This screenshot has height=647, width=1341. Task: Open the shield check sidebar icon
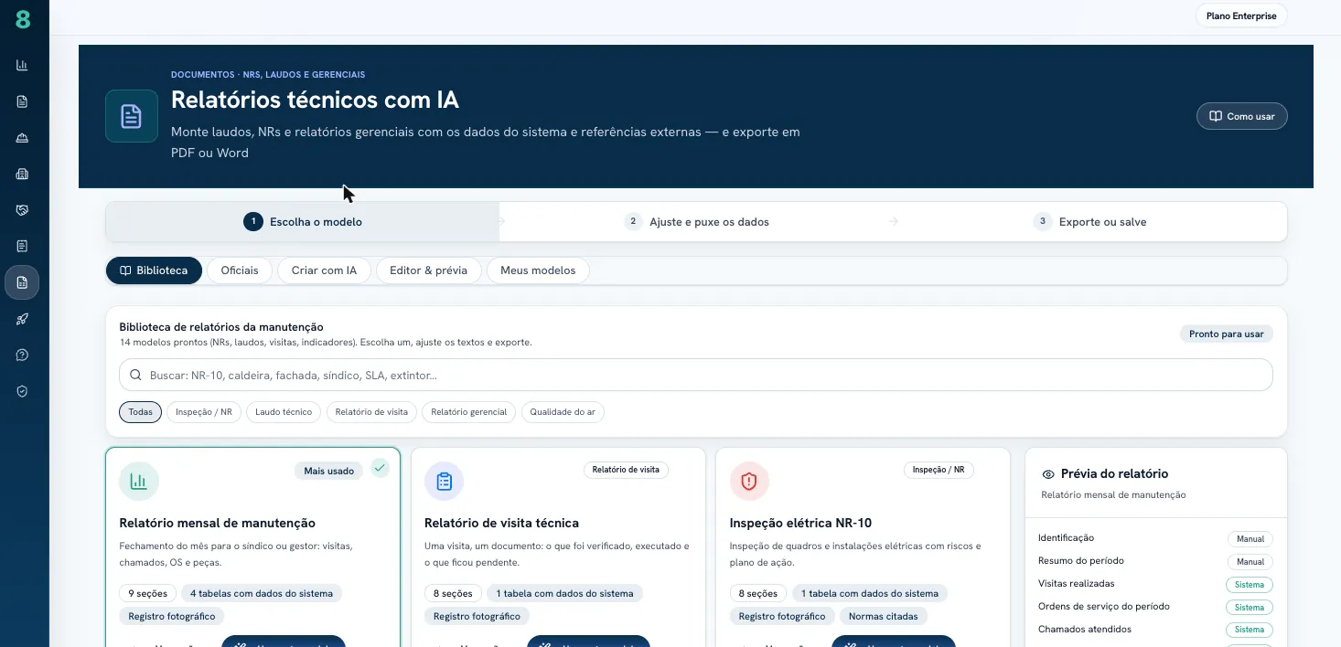click(x=22, y=391)
